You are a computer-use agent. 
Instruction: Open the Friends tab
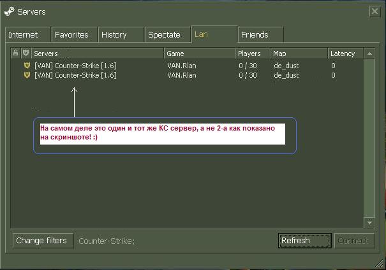point(261,34)
